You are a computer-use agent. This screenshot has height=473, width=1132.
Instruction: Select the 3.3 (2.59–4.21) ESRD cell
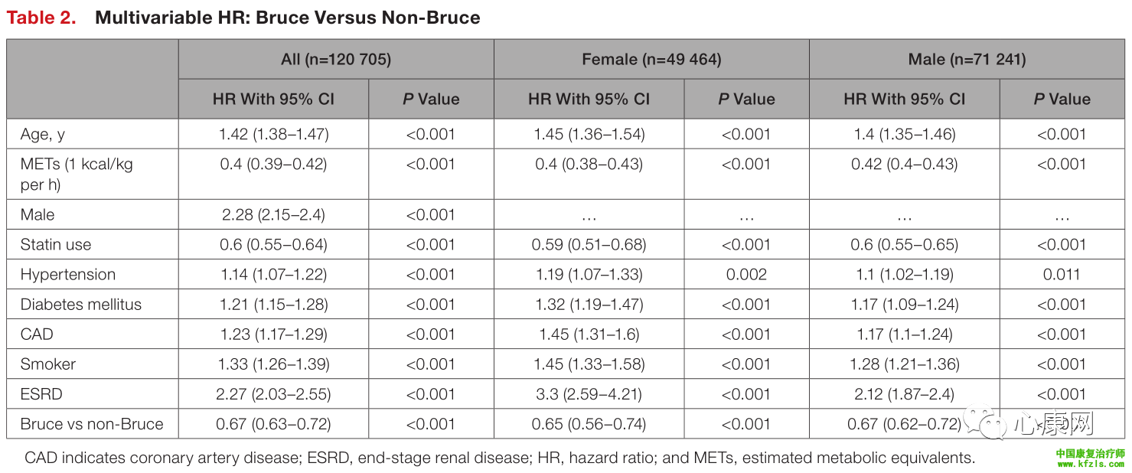(x=589, y=394)
